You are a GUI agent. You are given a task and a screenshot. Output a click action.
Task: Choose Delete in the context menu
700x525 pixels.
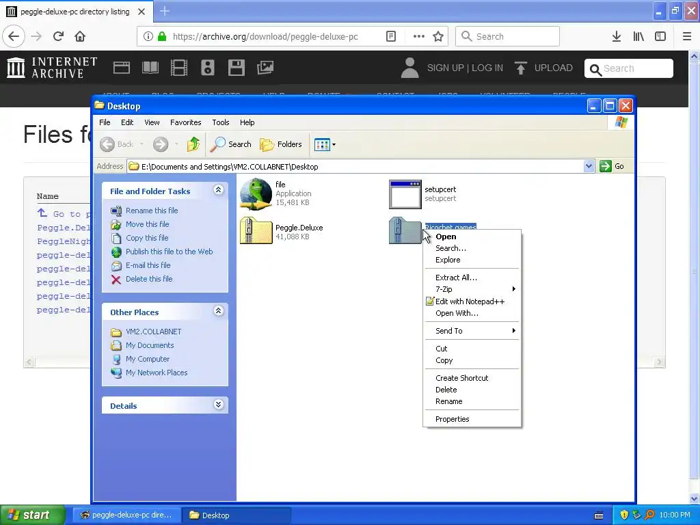point(472,390)
